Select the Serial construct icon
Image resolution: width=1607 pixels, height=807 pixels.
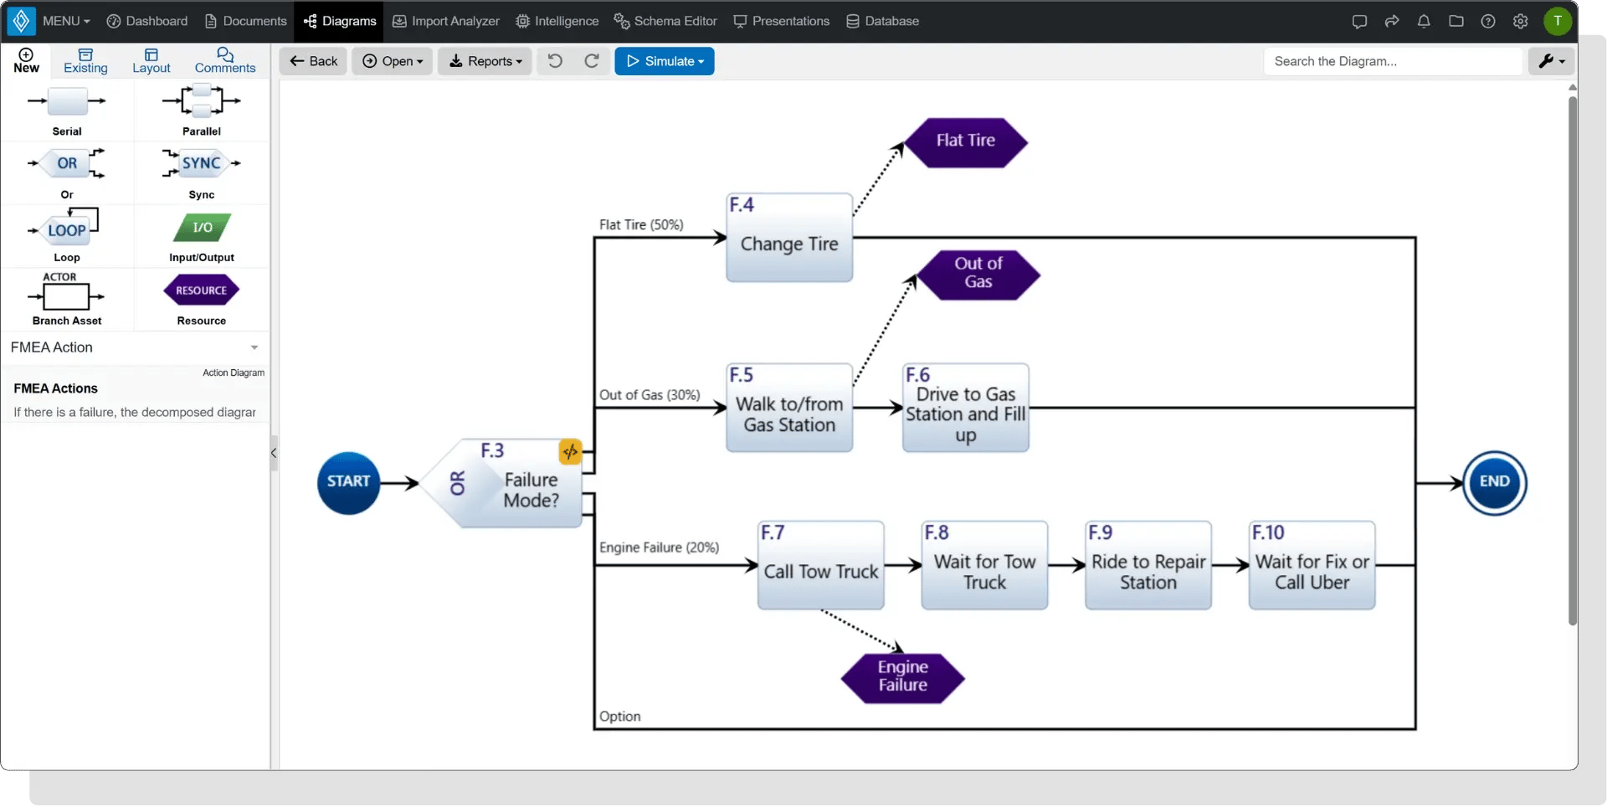[67, 101]
